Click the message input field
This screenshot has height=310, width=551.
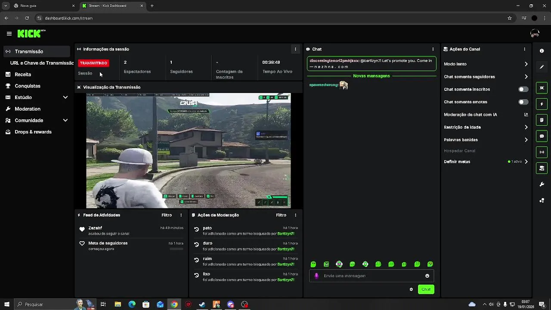(x=371, y=276)
